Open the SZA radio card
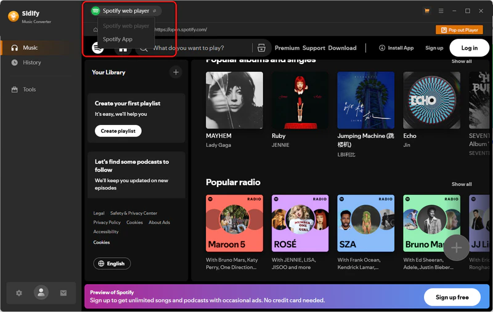The height and width of the screenshot is (312, 493). pos(365,223)
